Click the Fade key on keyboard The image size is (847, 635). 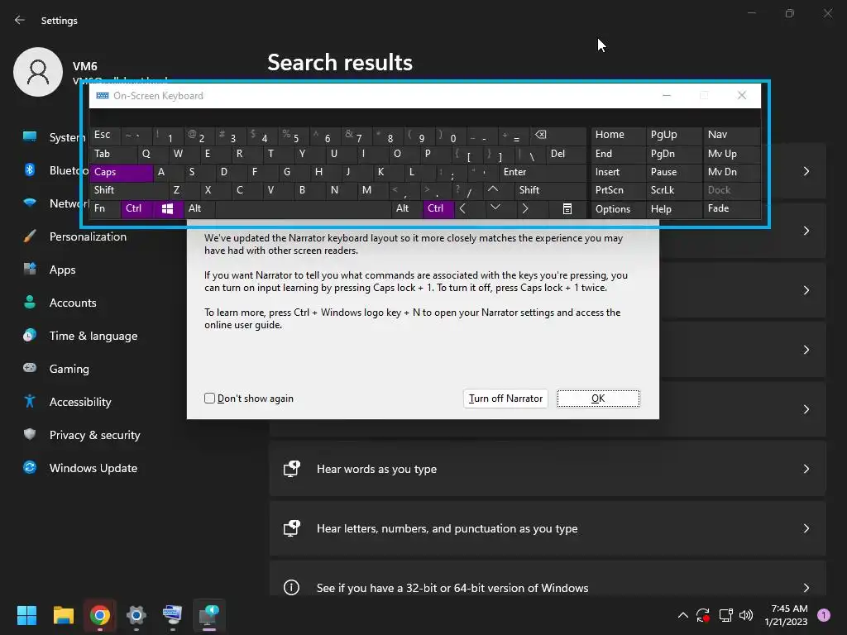(x=731, y=209)
